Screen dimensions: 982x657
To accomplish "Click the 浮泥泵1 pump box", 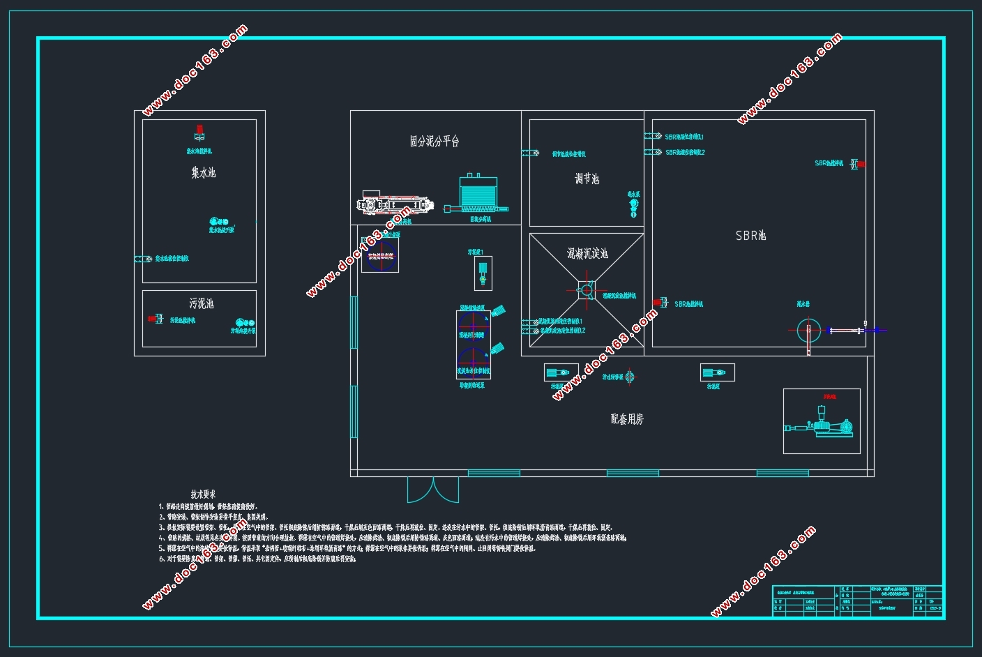I will 482,272.
